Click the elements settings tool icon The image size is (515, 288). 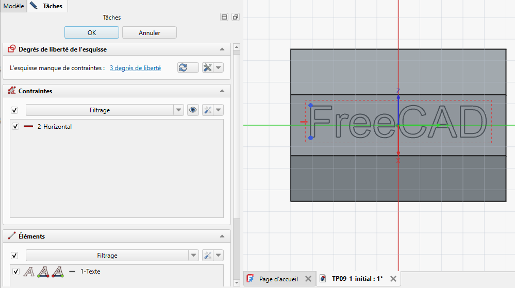pos(208,255)
